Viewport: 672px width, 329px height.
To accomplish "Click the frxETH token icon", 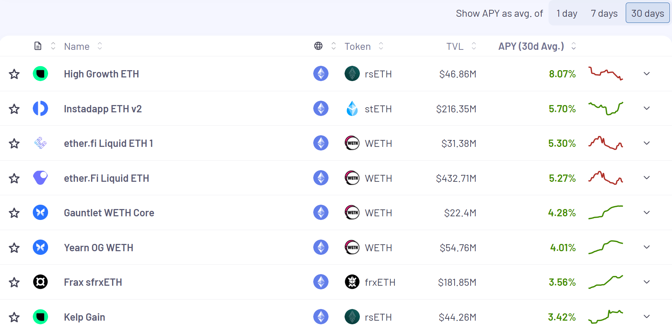I will coord(352,282).
